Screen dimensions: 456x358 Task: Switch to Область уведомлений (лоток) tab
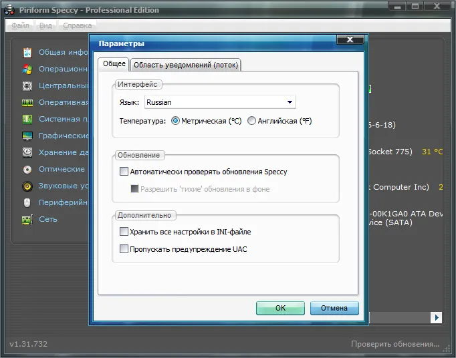pyautogui.click(x=186, y=65)
